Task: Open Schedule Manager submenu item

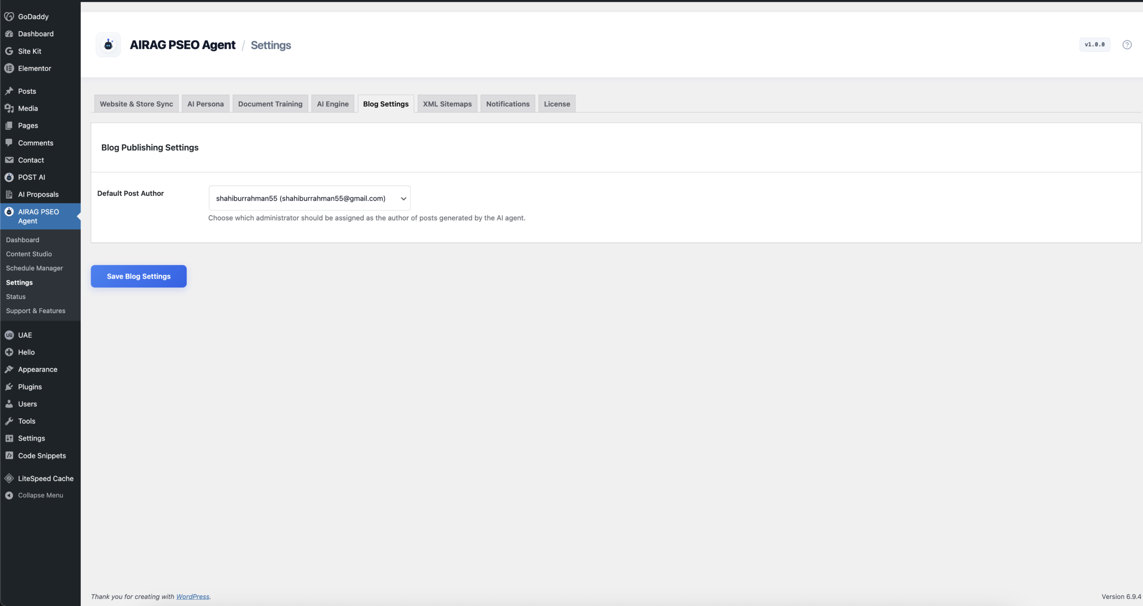Action: pyautogui.click(x=34, y=268)
